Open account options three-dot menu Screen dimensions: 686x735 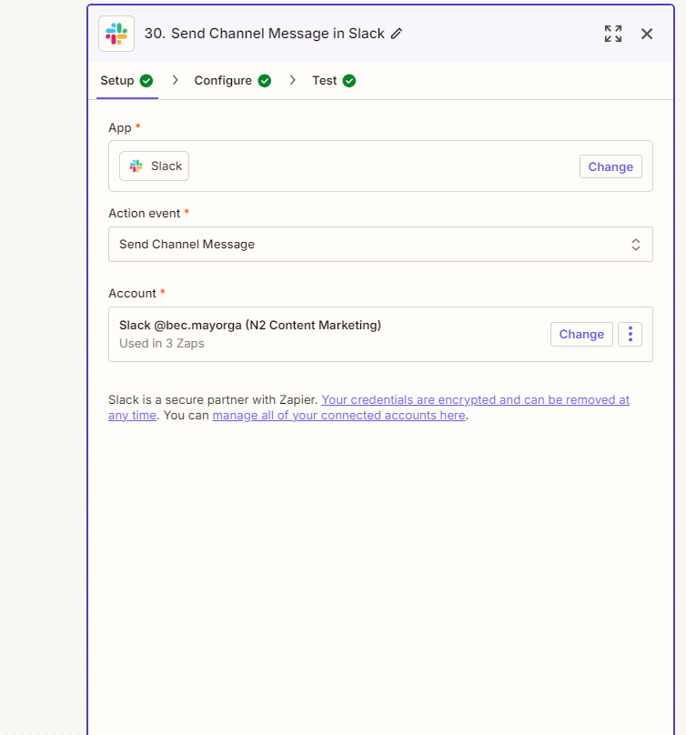click(630, 334)
